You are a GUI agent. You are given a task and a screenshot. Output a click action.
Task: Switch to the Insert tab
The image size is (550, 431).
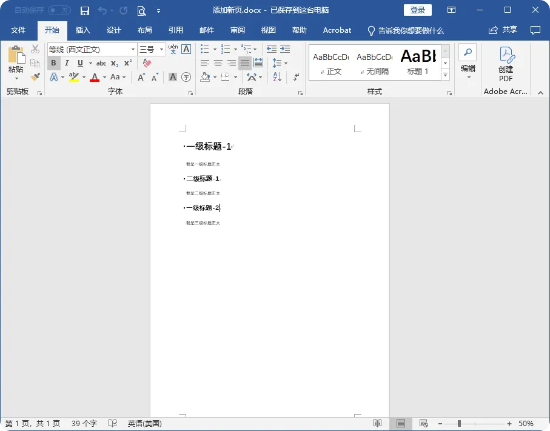83,30
